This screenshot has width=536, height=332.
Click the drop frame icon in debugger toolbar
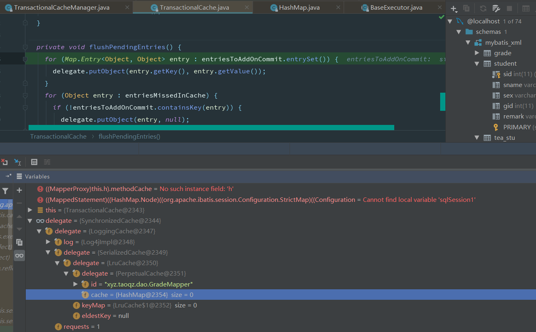tap(4, 162)
